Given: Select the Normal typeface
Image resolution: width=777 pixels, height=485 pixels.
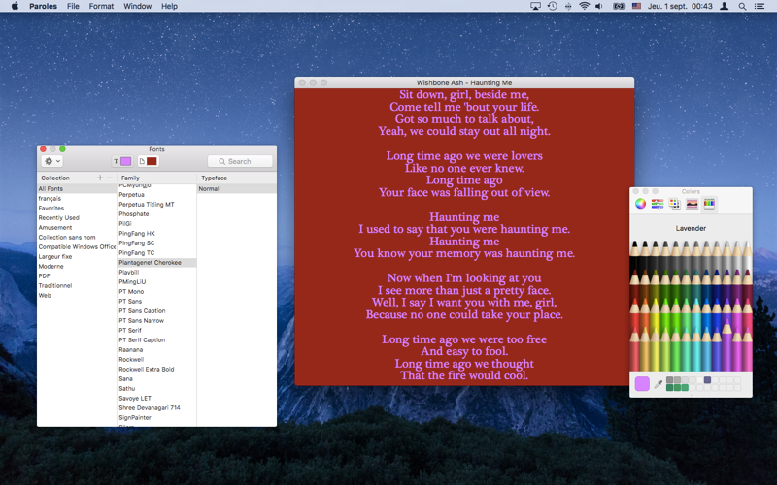Looking at the screenshot, I should click(236, 188).
